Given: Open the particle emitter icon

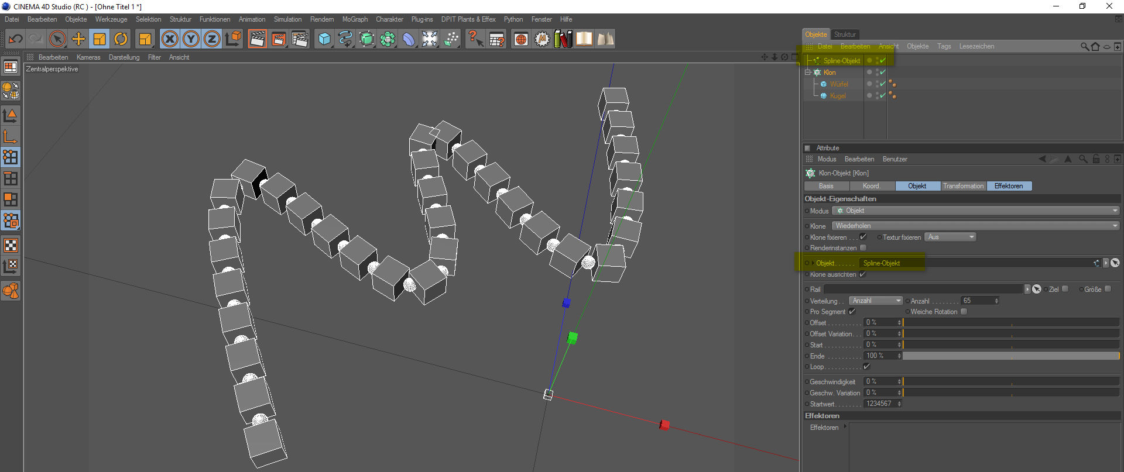Looking at the screenshot, I should click(451, 39).
